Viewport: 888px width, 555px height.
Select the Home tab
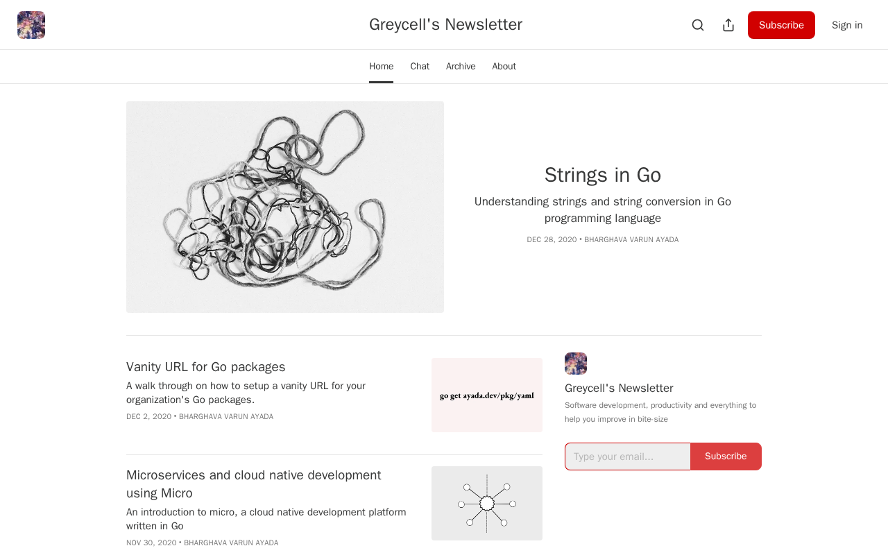coord(381,67)
